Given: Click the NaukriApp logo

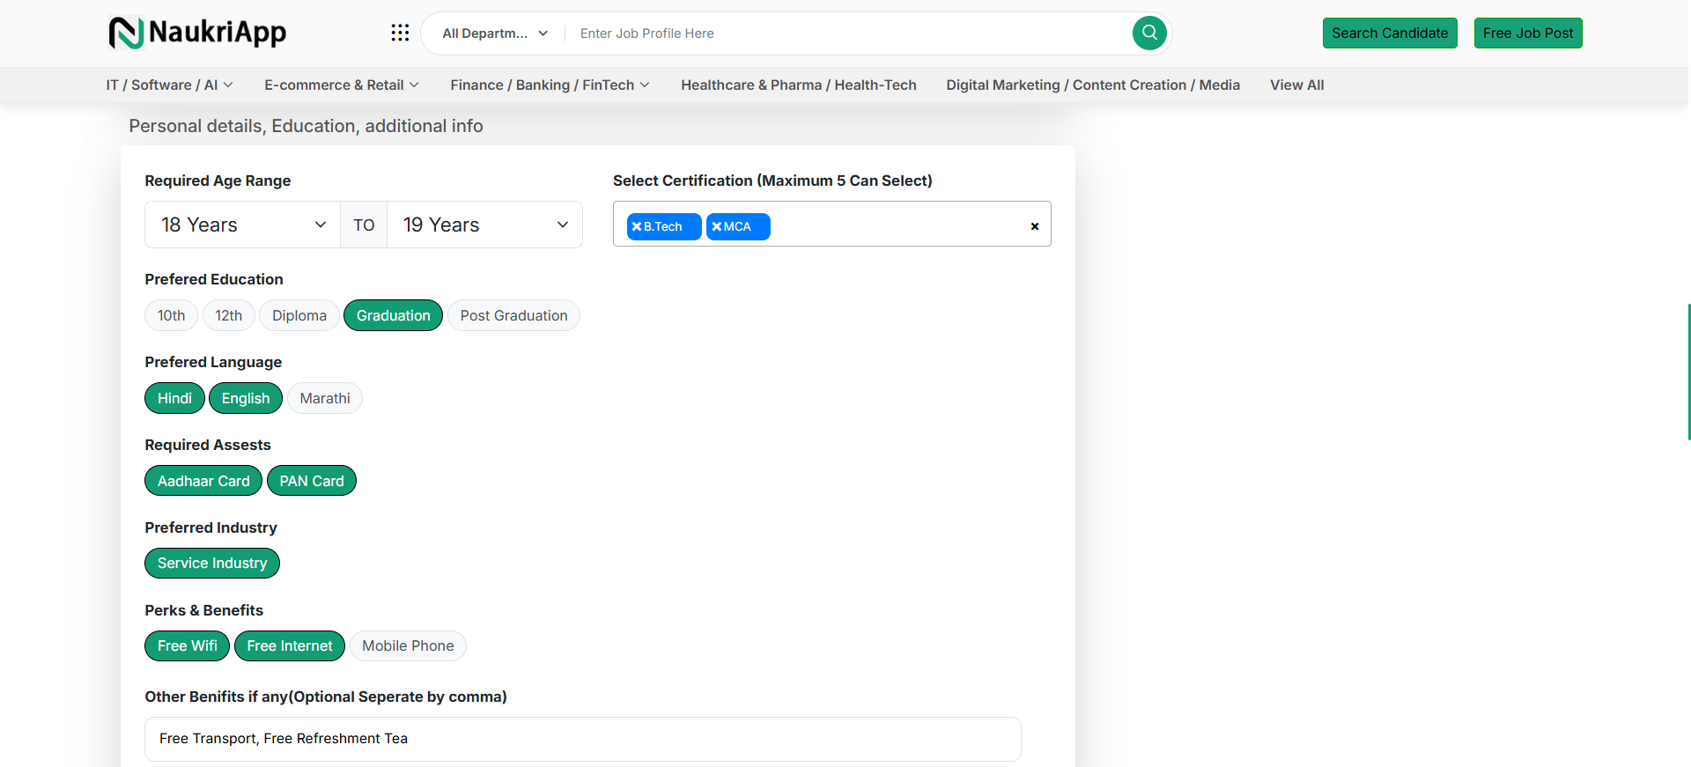Looking at the screenshot, I should 197,33.
